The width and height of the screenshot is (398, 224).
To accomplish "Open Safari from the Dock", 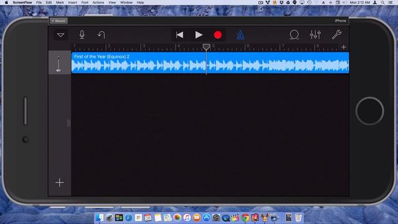I will click(129, 218).
